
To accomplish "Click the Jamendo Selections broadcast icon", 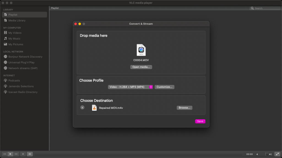I will tap(6, 86).
